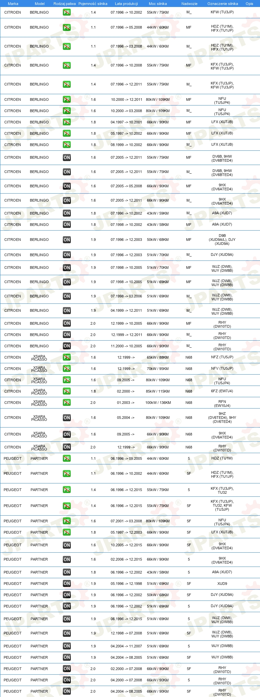The height and width of the screenshot is (697, 260).
Task: Select the '05.1996 -> 12.1998' production years cell
Action: click(x=126, y=584)
